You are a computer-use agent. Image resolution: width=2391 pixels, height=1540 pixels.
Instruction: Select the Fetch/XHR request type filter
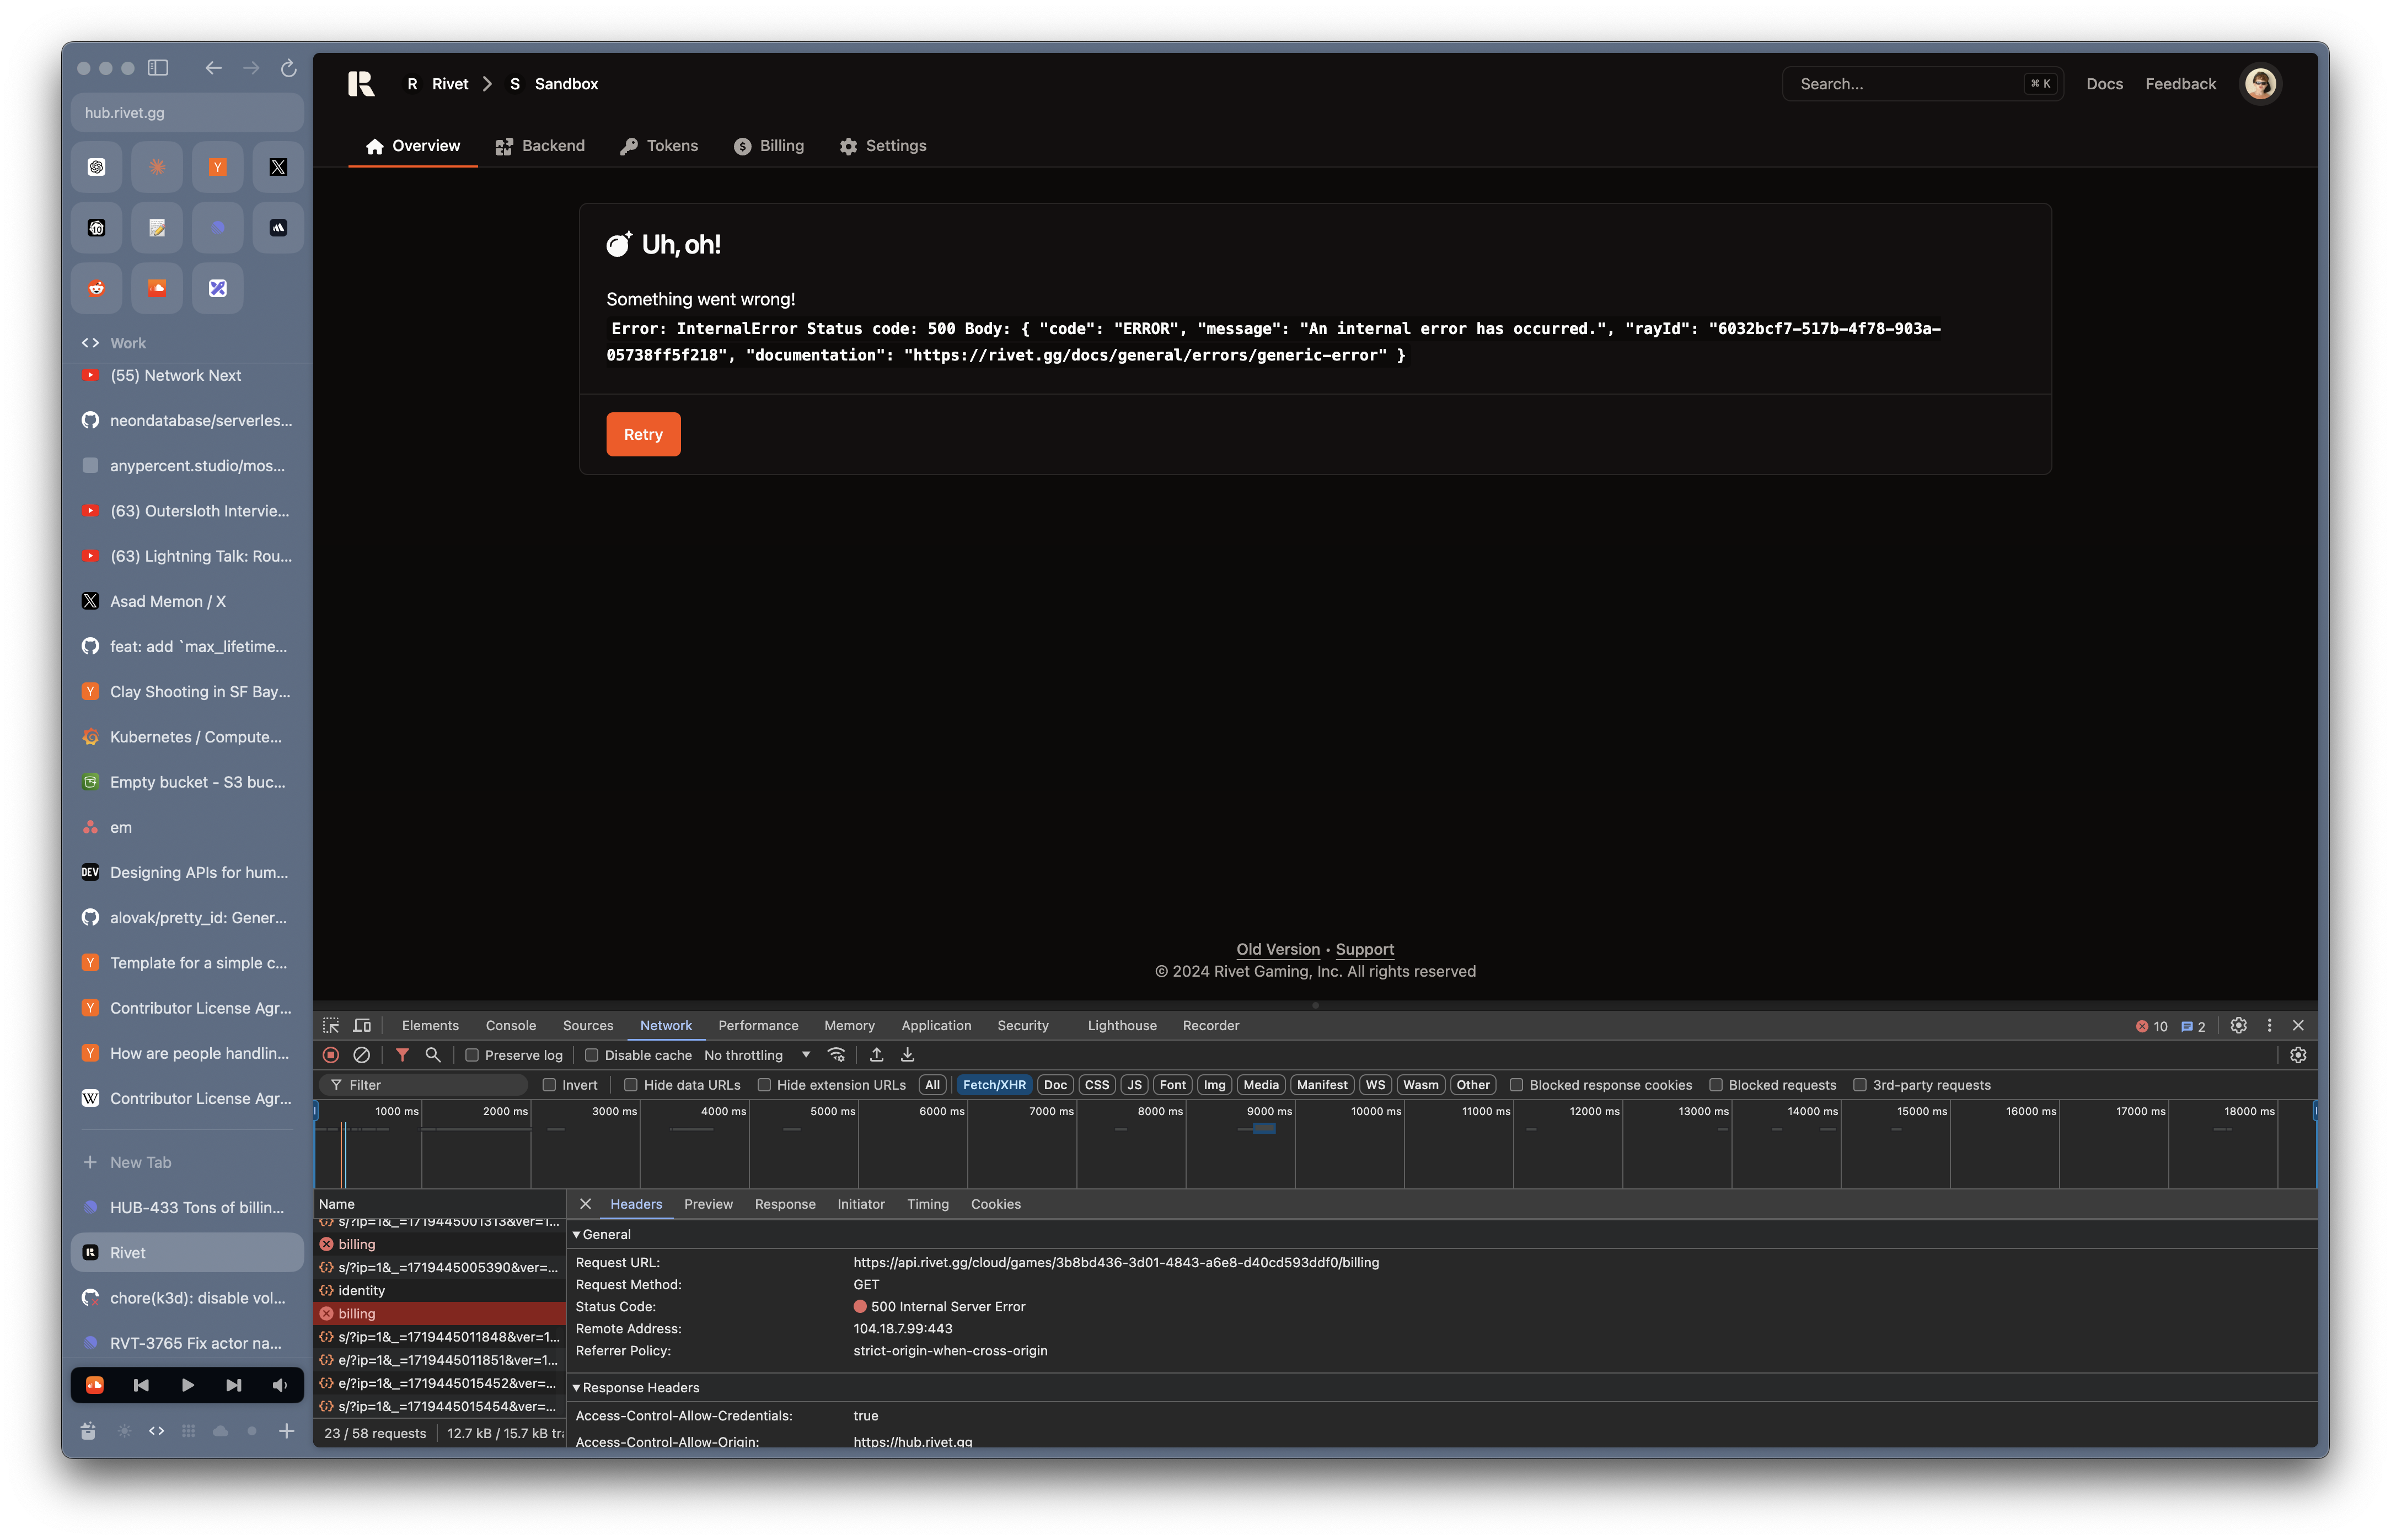click(x=994, y=1086)
